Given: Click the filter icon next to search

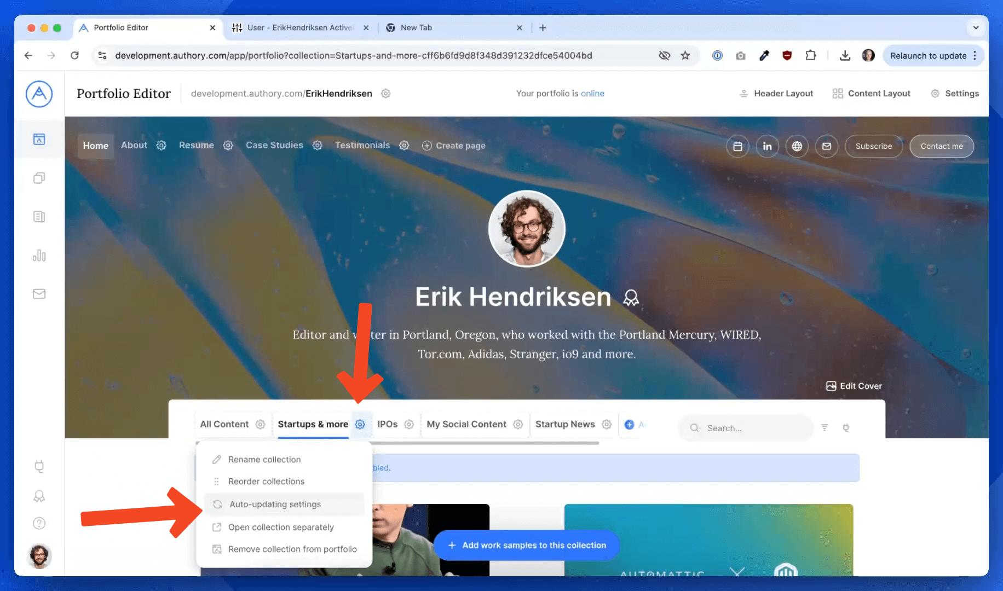Looking at the screenshot, I should (x=825, y=427).
